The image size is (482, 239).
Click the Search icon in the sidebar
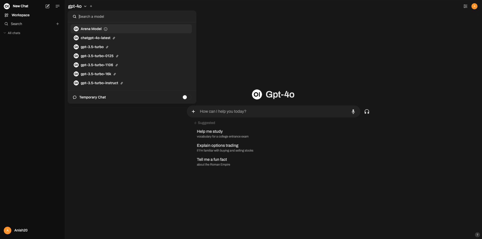[6, 24]
